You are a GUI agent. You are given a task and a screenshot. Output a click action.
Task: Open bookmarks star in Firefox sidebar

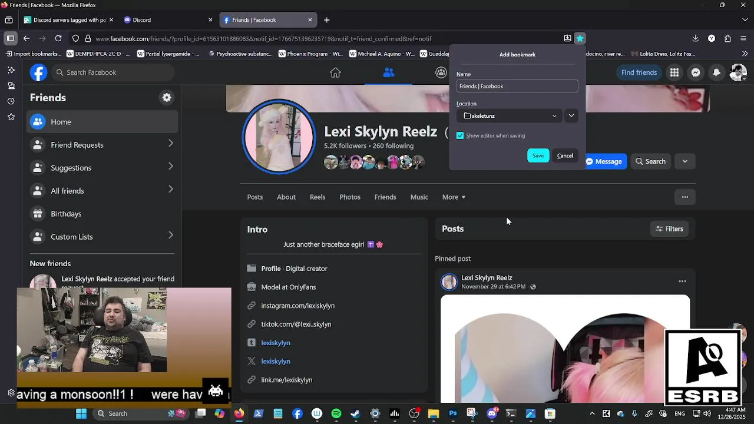click(x=11, y=117)
